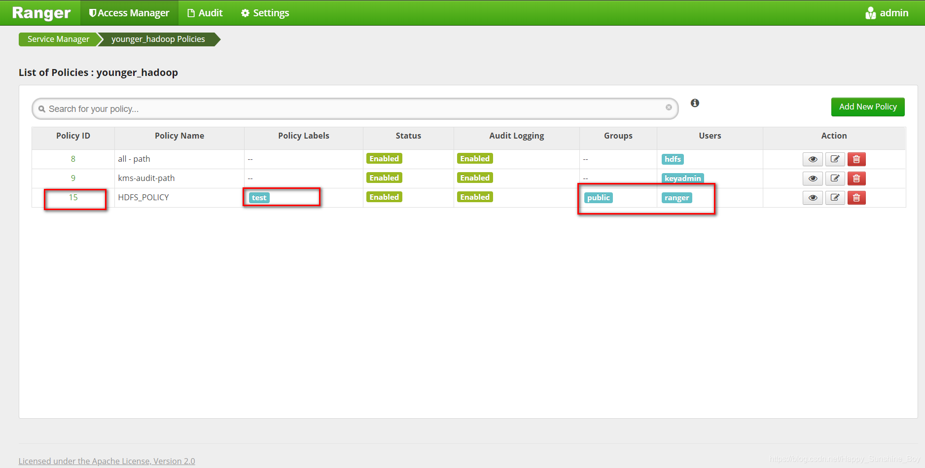Delete the HDFS_POLICY policy
The image size is (925, 468).
pos(856,197)
